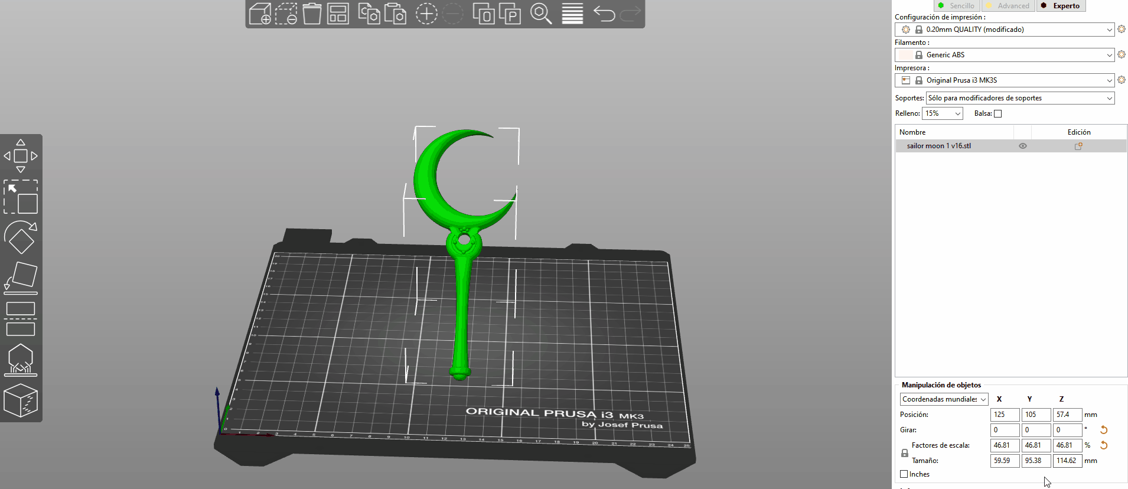This screenshot has height=489, width=1128.
Task: Click the Posición X field showing 125
Action: coord(1005,415)
